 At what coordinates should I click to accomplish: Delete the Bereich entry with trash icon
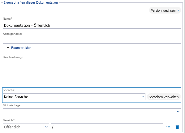(177, 127)
